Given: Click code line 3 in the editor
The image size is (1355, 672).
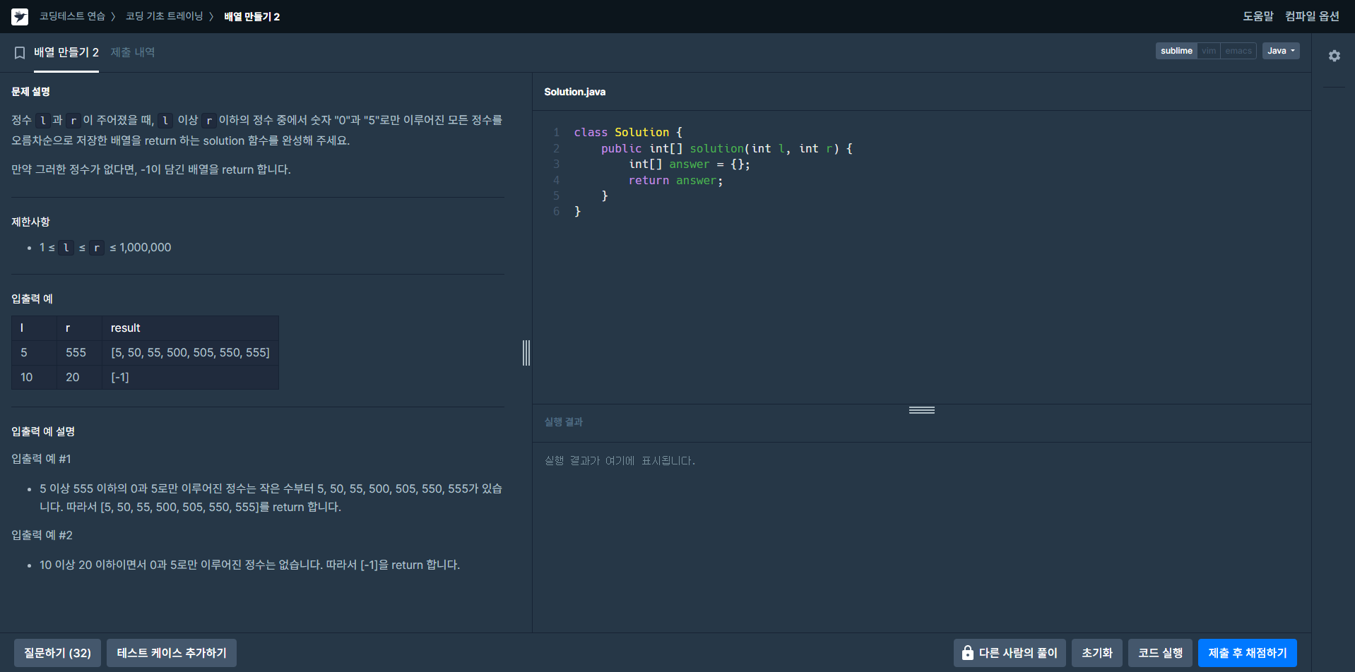Looking at the screenshot, I should 690,164.
